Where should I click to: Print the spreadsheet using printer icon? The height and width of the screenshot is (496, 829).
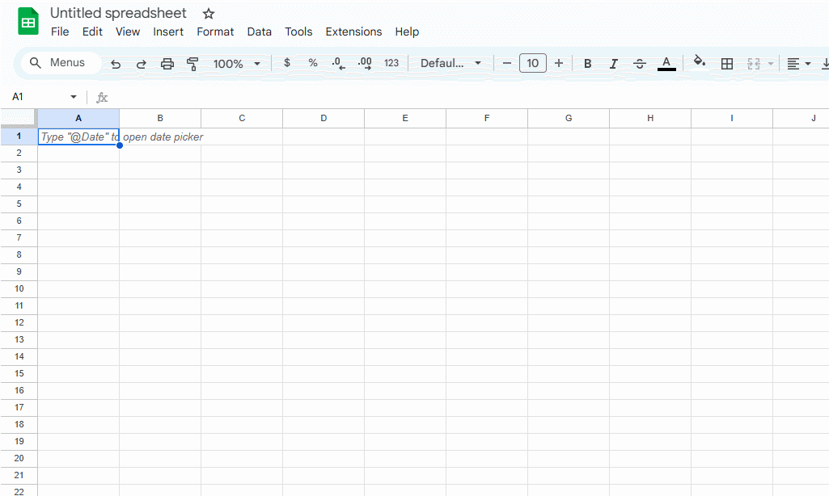tap(167, 64)
